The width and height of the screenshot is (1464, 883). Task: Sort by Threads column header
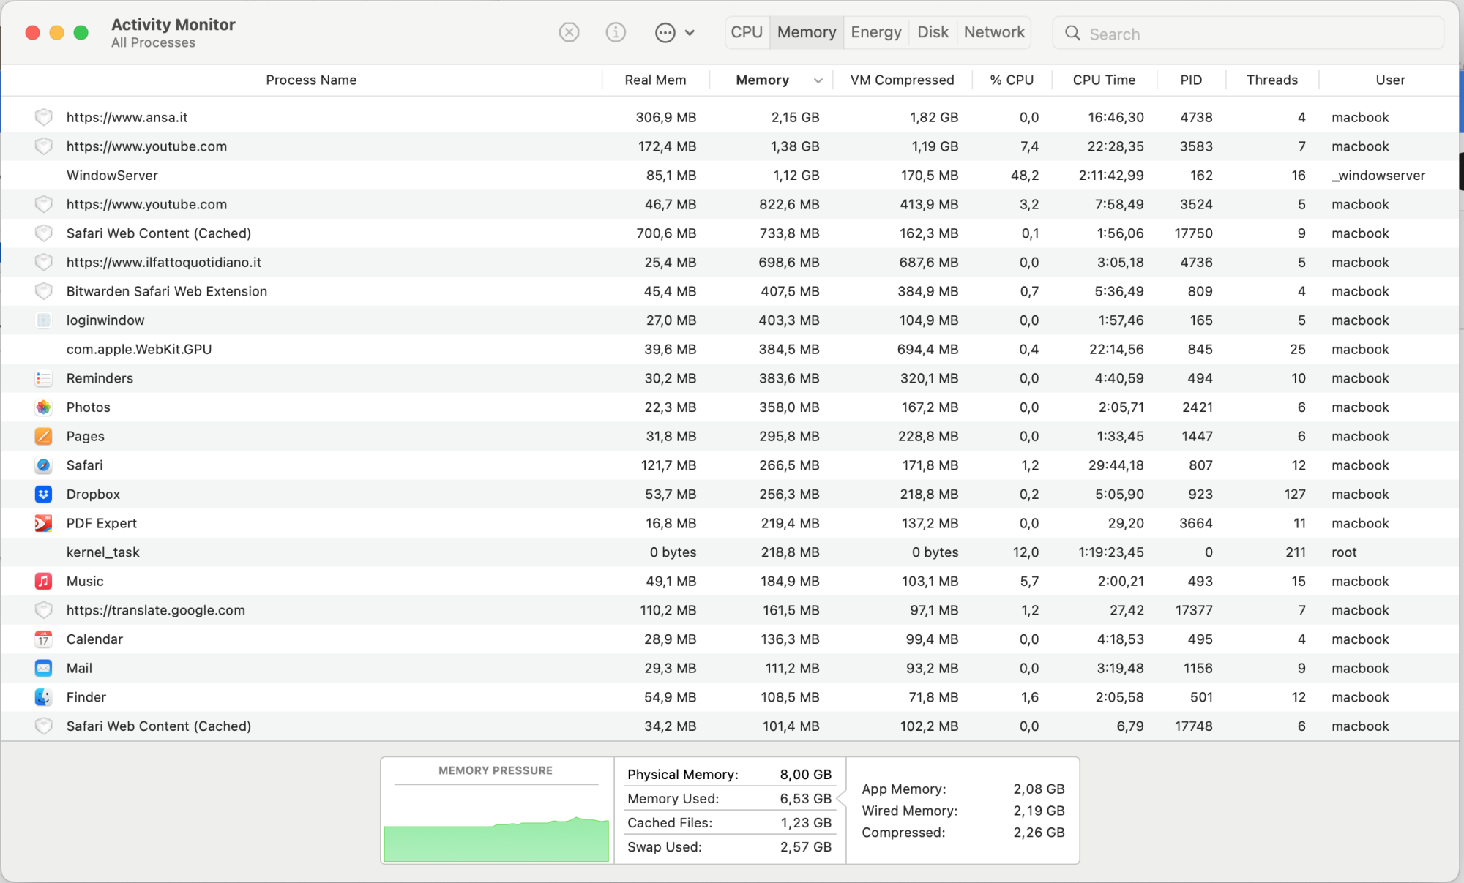pyautogui.click(x=1271, y=80)
